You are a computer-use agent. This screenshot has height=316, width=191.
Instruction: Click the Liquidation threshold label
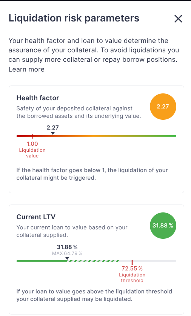(x=132, y=278)
